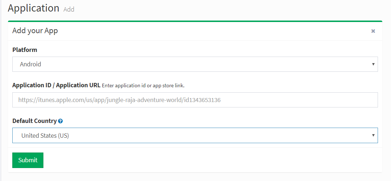Expand the Default Country dropdown
391x181 pixels.
(195, 136)
